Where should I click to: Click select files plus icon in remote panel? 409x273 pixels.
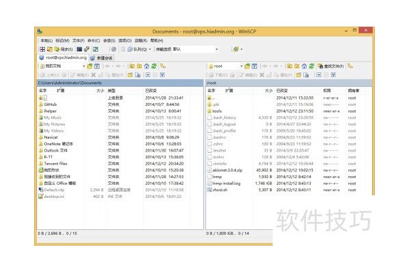click(319, 75)
